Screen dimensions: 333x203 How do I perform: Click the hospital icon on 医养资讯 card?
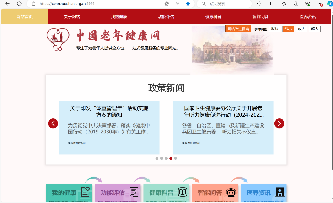[x=280, y=192]
